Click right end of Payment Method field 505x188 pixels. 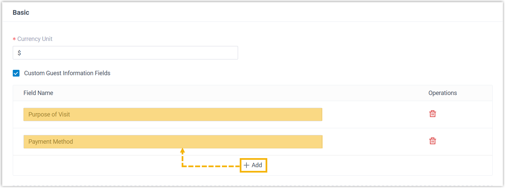tap(316, 142)
